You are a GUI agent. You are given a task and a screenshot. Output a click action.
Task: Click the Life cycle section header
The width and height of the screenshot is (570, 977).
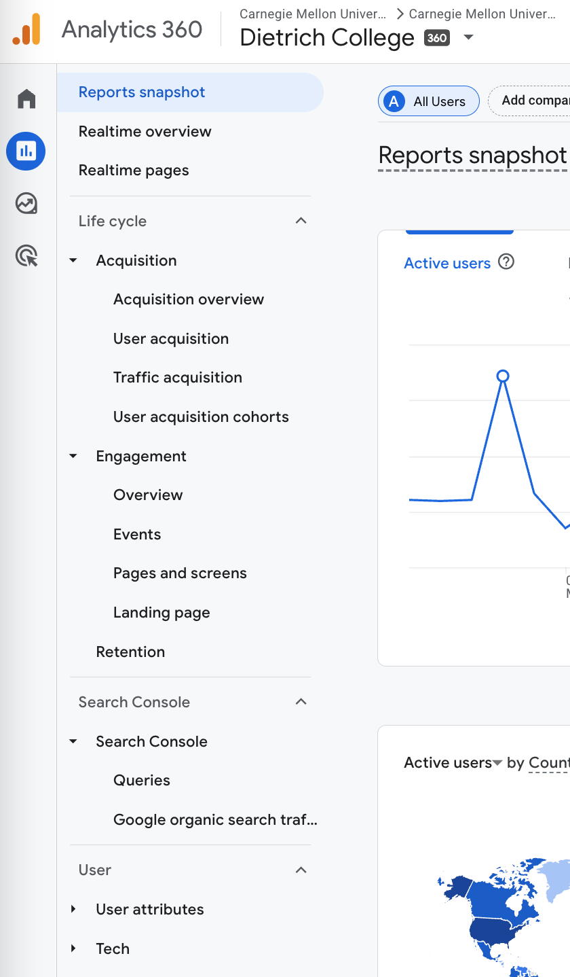click(113, 221)
